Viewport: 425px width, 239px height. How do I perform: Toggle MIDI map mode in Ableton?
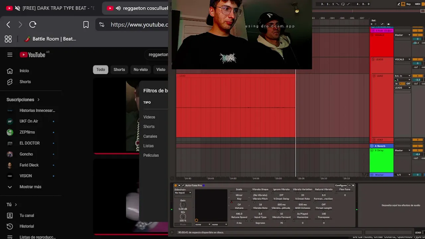click(x=417, y=4)
